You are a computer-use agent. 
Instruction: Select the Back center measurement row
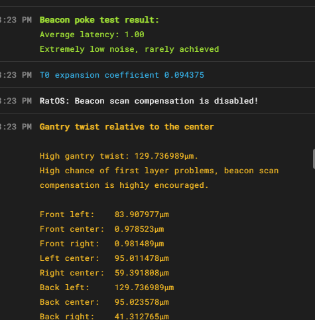point(104,302)
